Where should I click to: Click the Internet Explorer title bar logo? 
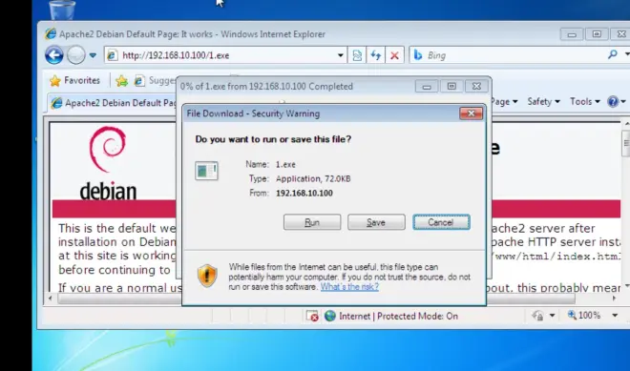click(x=51, y=33)
